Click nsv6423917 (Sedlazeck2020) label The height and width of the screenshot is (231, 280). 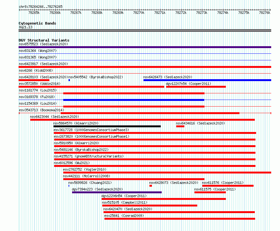43,64
